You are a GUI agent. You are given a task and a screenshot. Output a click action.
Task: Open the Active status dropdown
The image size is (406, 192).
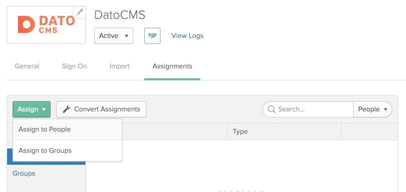click(x=114, y=36)
